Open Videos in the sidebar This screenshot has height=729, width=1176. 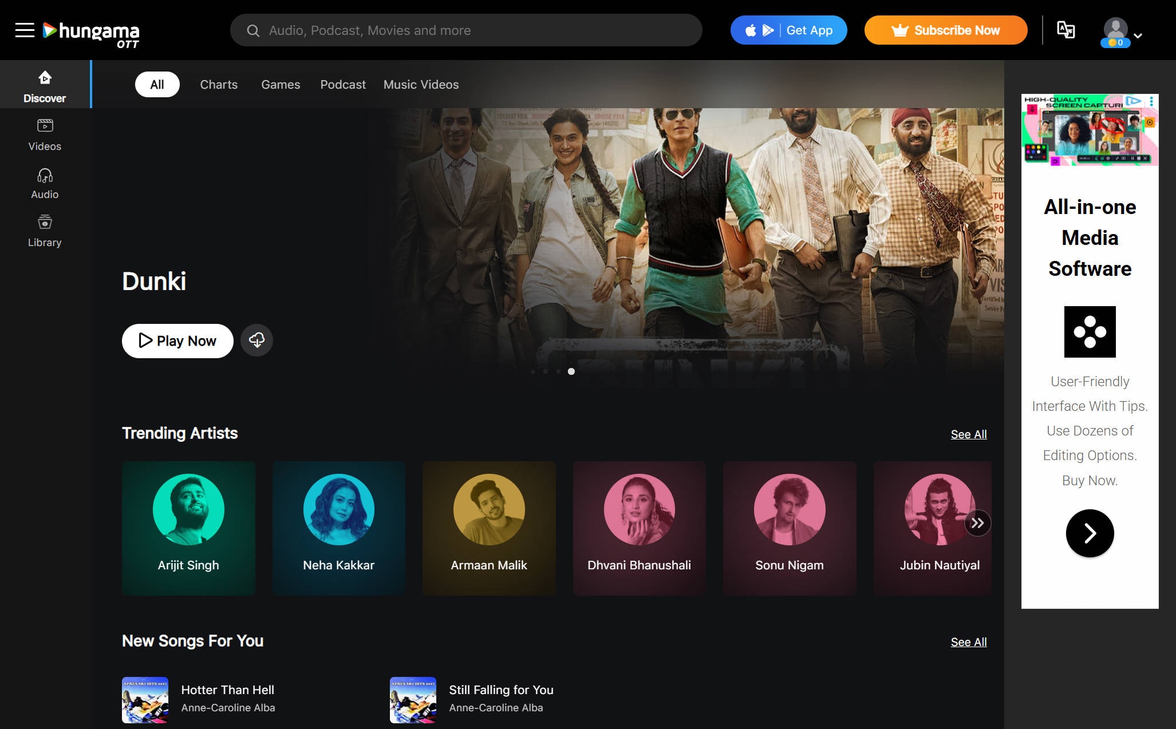pyautogui.click(x=45, y=135)
